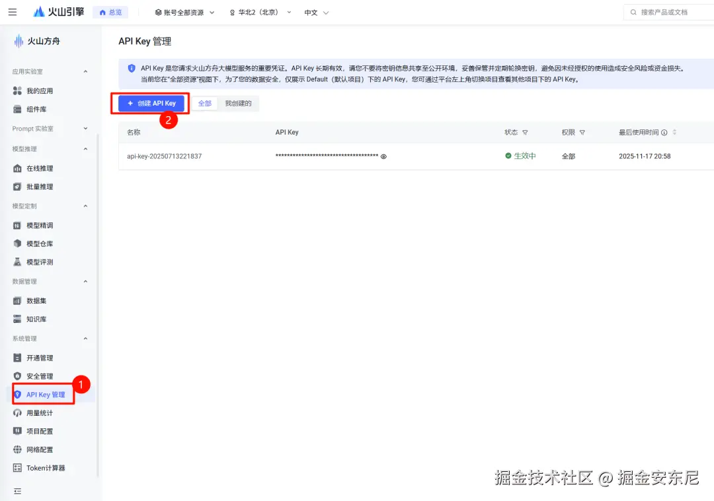This screenshot has width=714, height=501.
Task: Open 模型评测 in sidebar
Action: click(40, 262)
